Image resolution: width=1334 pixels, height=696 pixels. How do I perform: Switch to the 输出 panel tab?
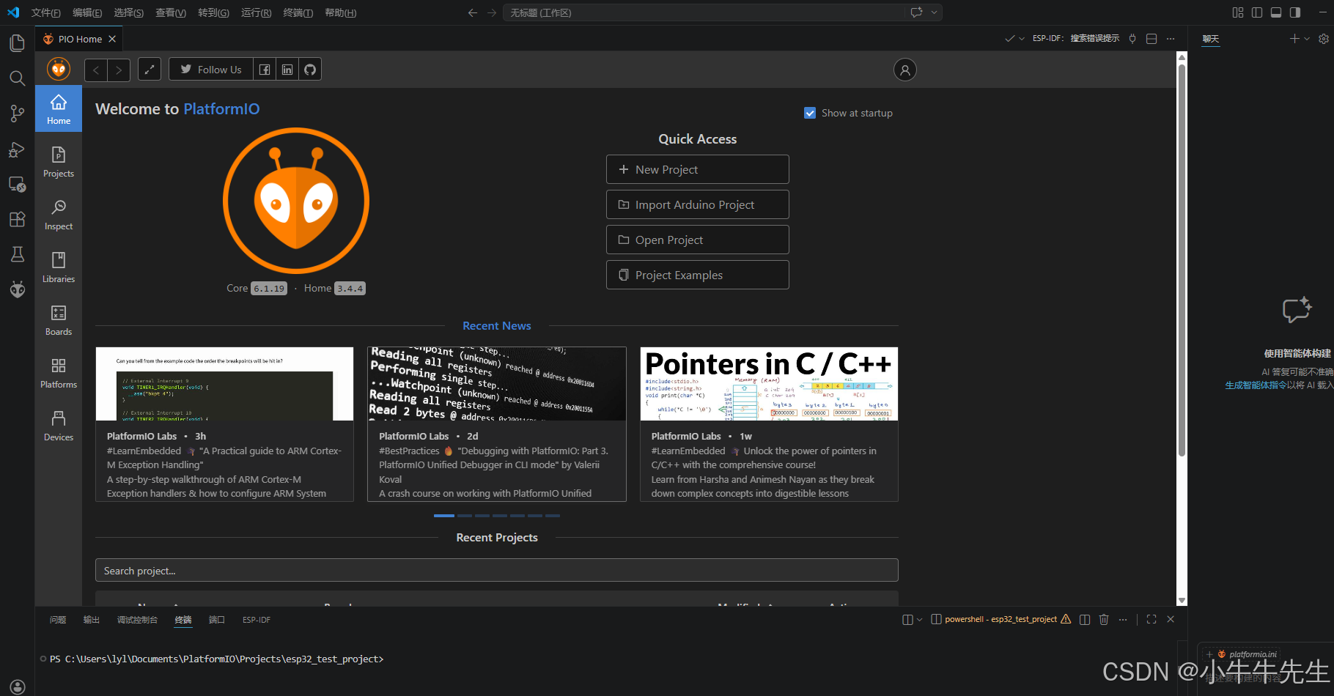[x=91, y=620]
